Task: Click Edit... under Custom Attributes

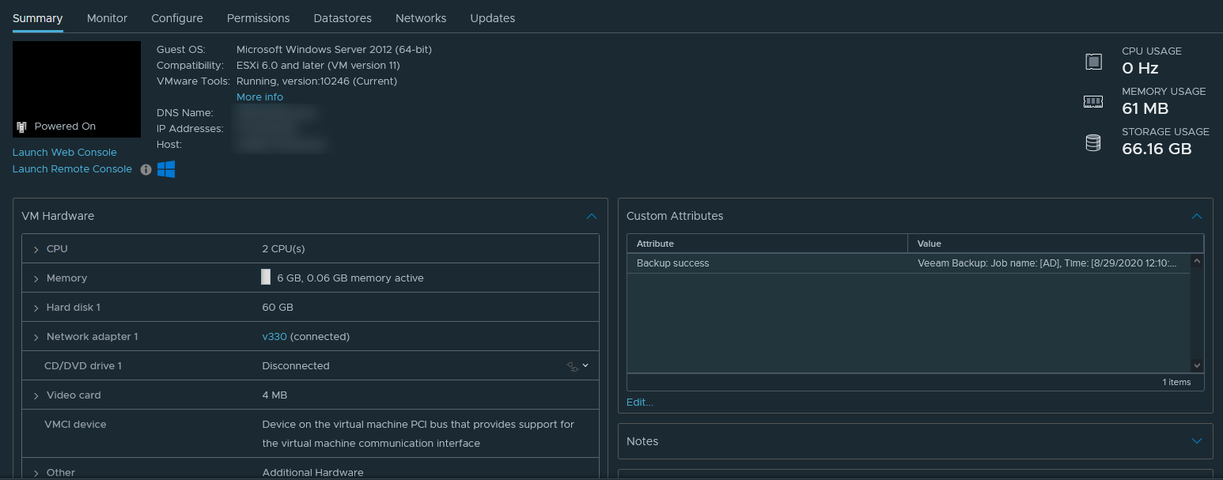Action: click(x=640, y=403)
